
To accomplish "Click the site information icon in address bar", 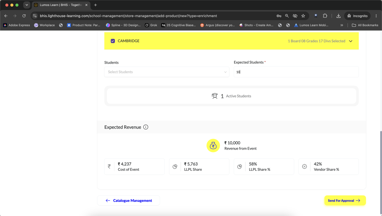I will pos(35,16).
